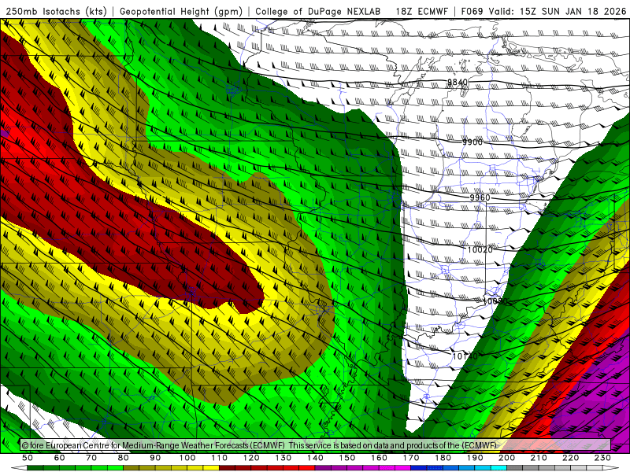Click the 90 value on the color scale
The width and height of the screenshot is (630, 472).
click(155, 458)
